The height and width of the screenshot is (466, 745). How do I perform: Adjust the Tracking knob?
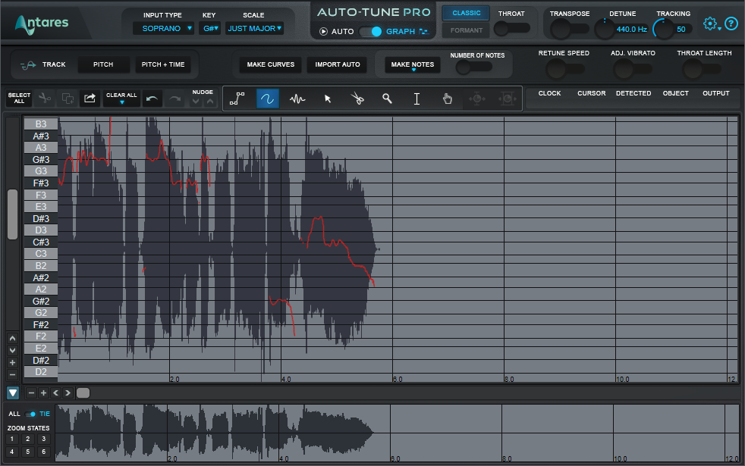tap(663, 30)
